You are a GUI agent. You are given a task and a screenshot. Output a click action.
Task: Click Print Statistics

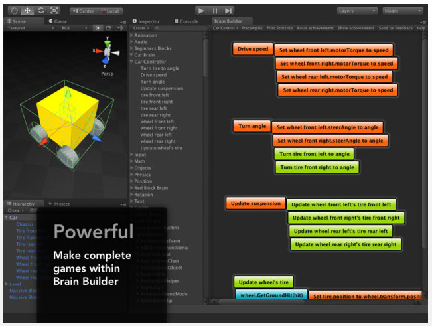pos(279,28)
